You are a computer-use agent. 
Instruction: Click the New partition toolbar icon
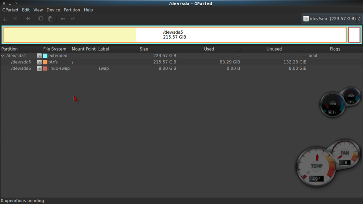pyautogui.click(x=5, y=19)
